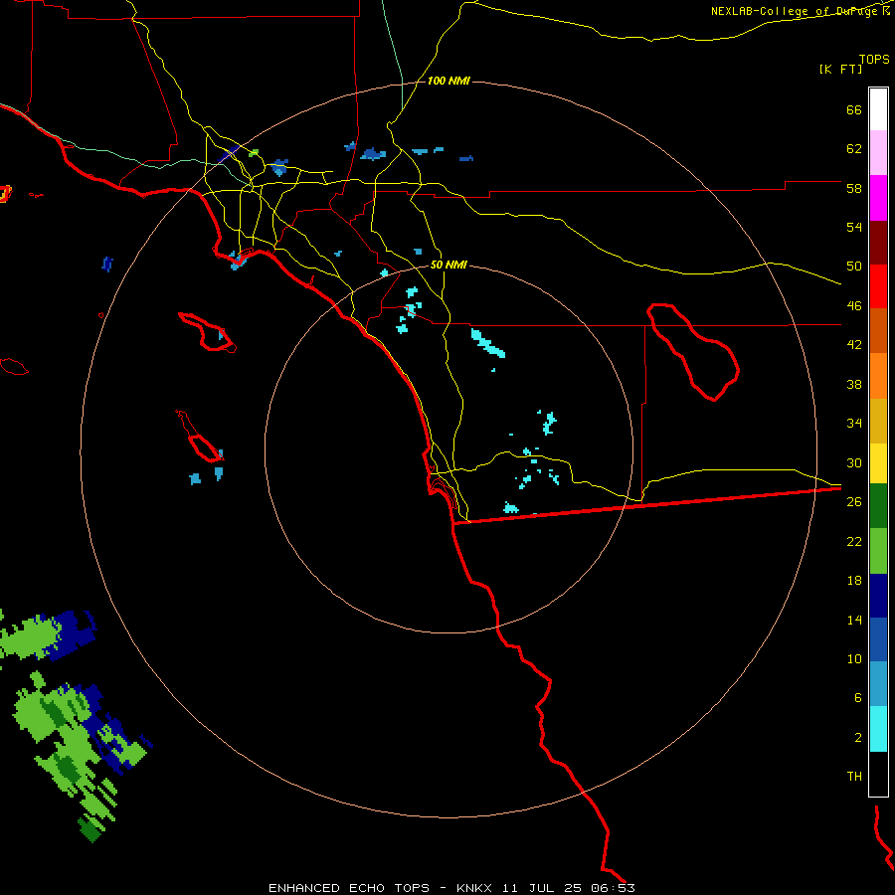Click the [K FT] units label
Image resolution: width=895 pixels, height=895 pixels.
(x=840, y=69)
